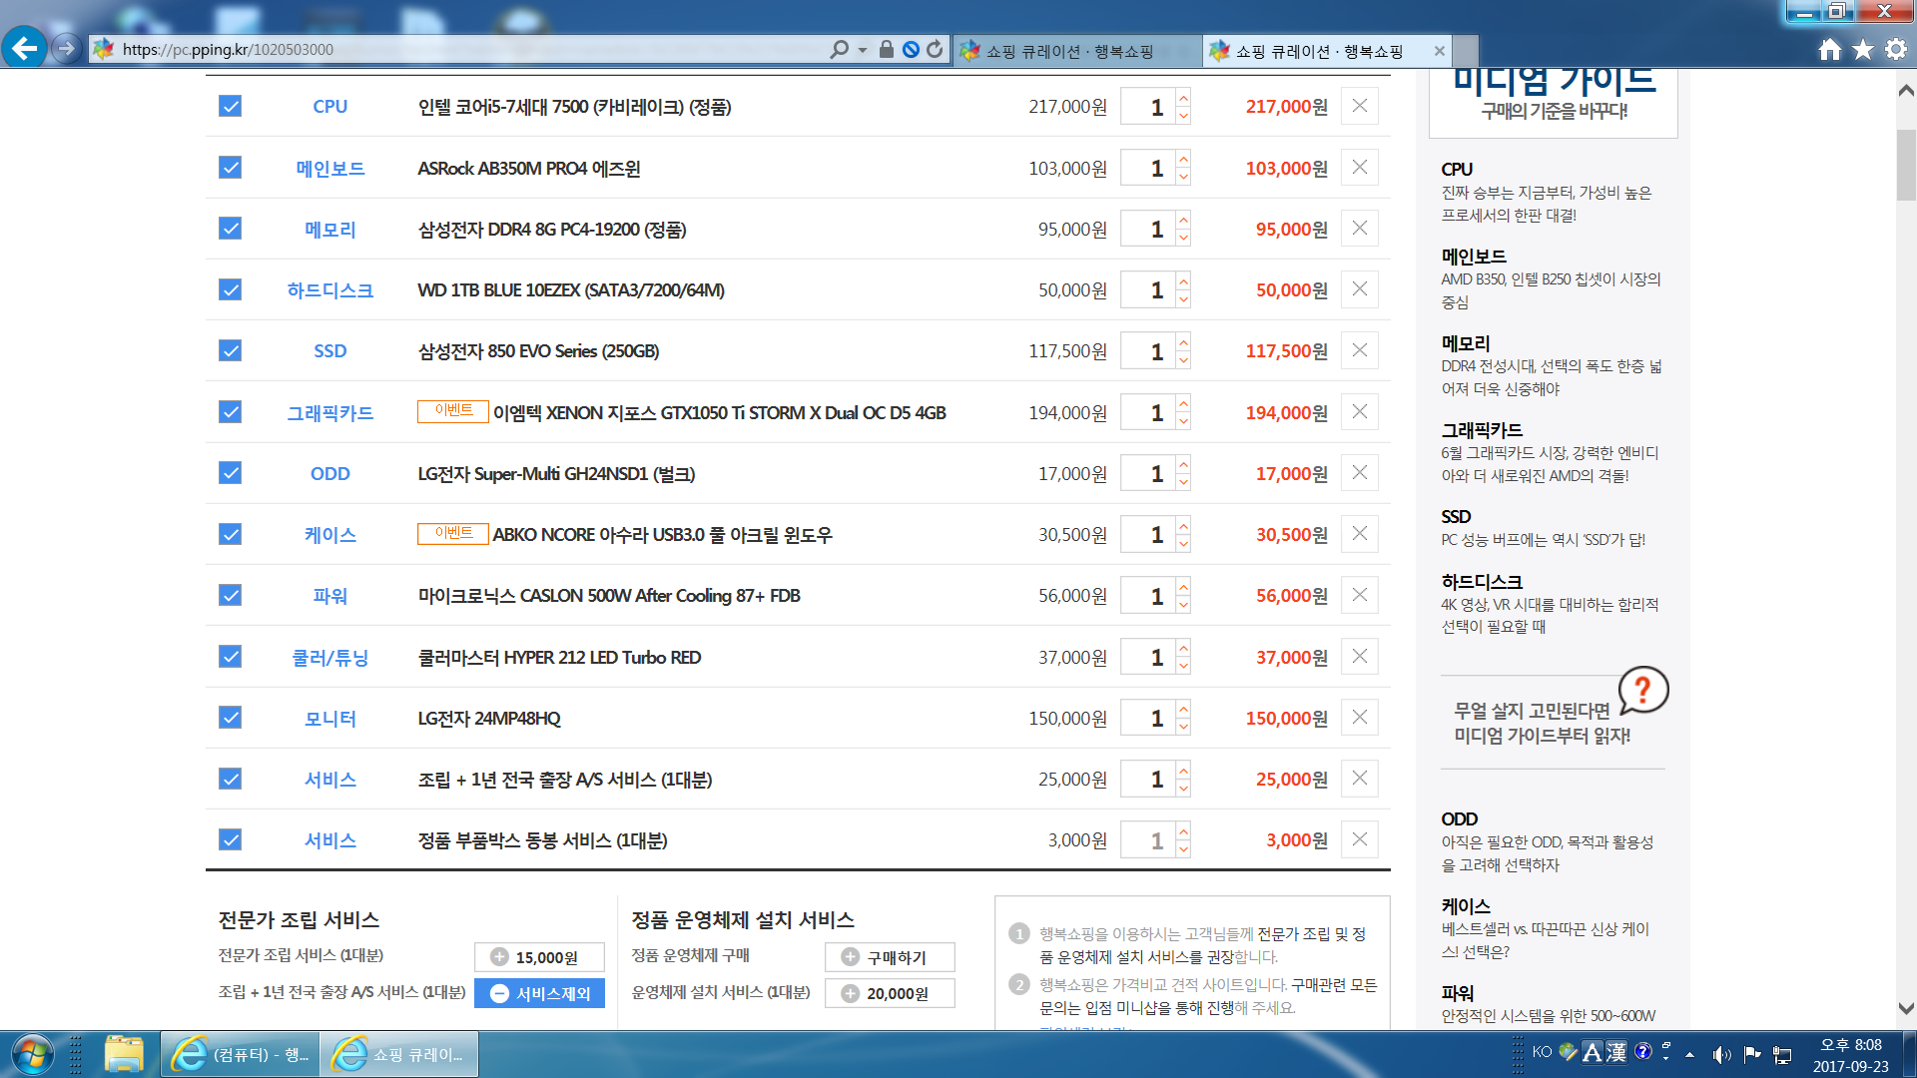Click the 서비스제외 button

tap(539, 993)
